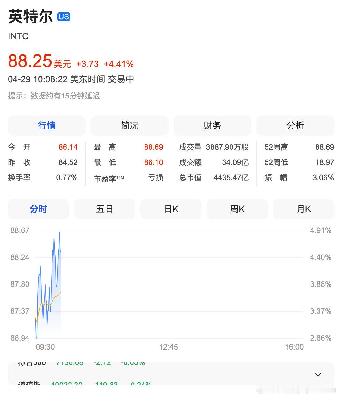Click the intraday price line peak

pos(59,233)
